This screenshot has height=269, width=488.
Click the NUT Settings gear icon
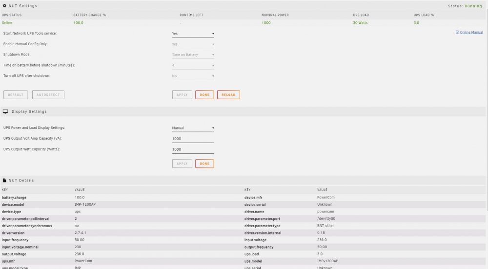tap(4, 5)
